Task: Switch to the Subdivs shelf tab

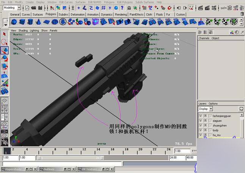Action: (x=63, y=14)
